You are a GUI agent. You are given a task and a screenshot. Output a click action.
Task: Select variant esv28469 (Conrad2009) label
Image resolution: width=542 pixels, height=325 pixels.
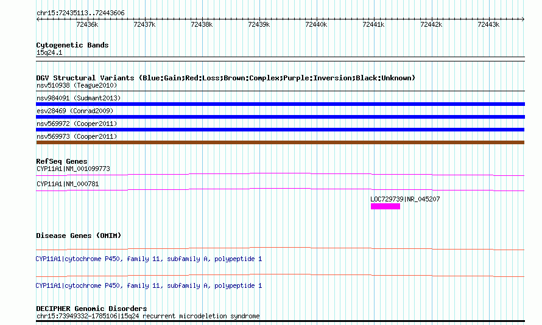(75, 111)
